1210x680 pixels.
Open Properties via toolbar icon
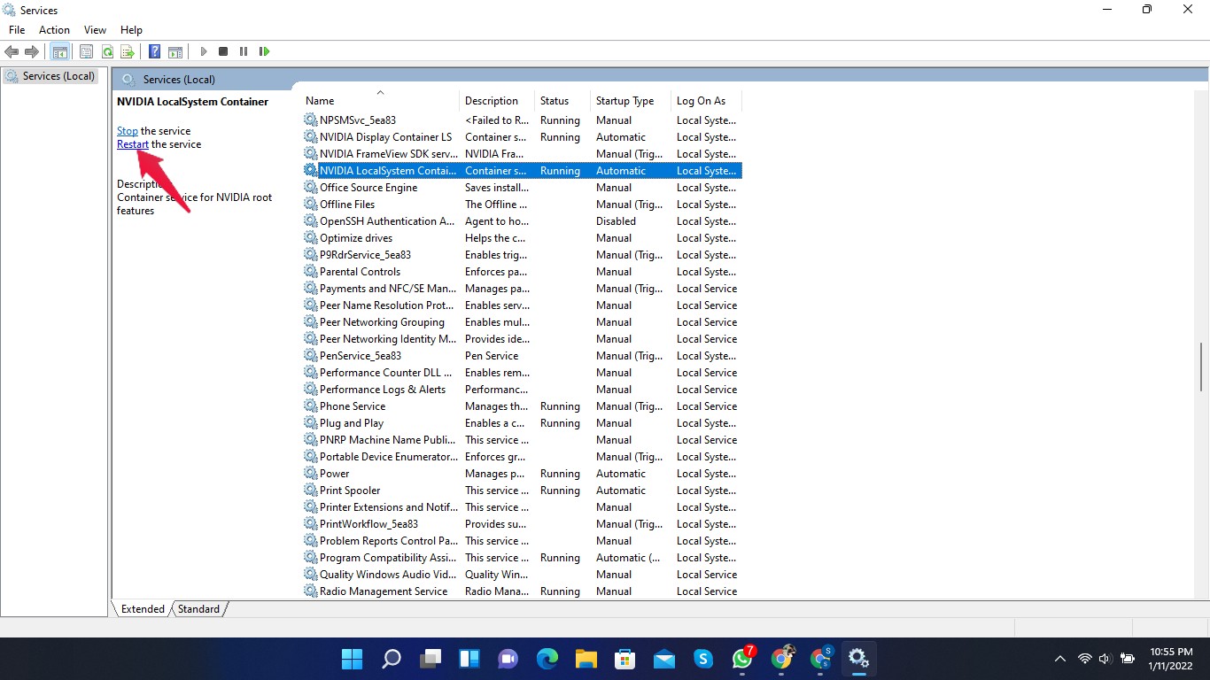(86, 52)
